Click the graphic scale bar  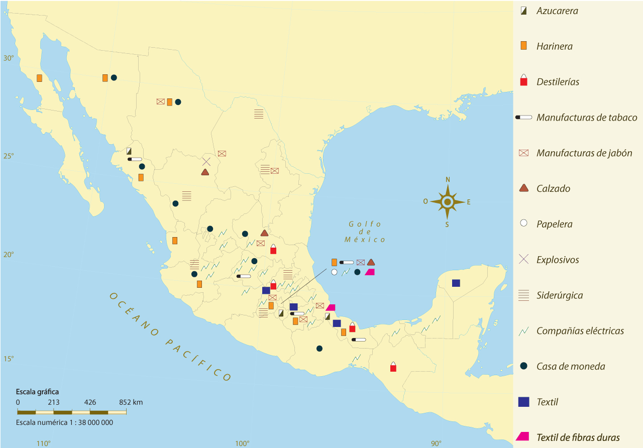tap(71, 412)
